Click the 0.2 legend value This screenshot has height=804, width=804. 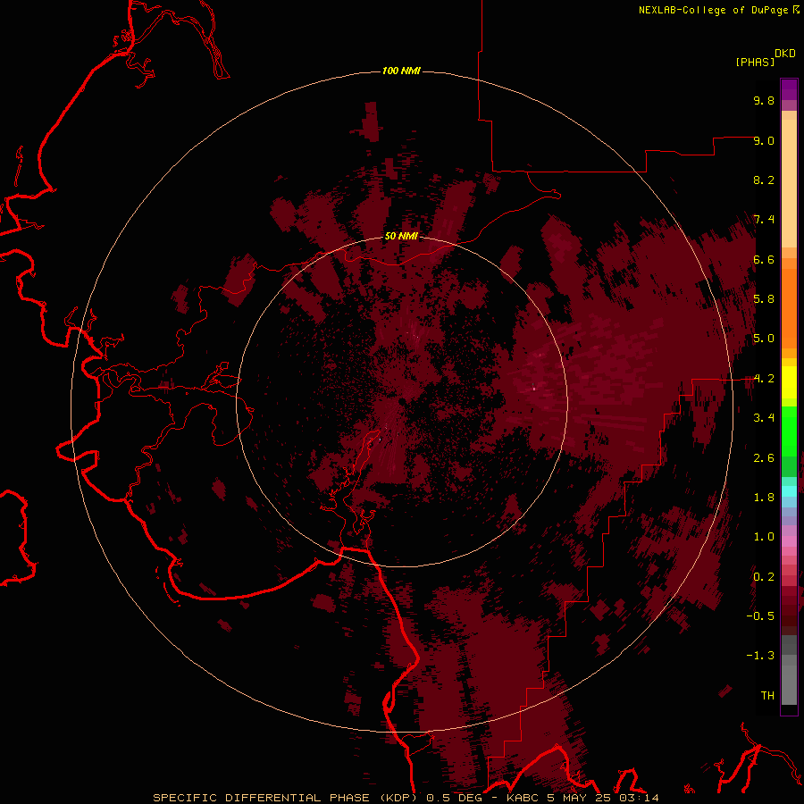point(764,577)
